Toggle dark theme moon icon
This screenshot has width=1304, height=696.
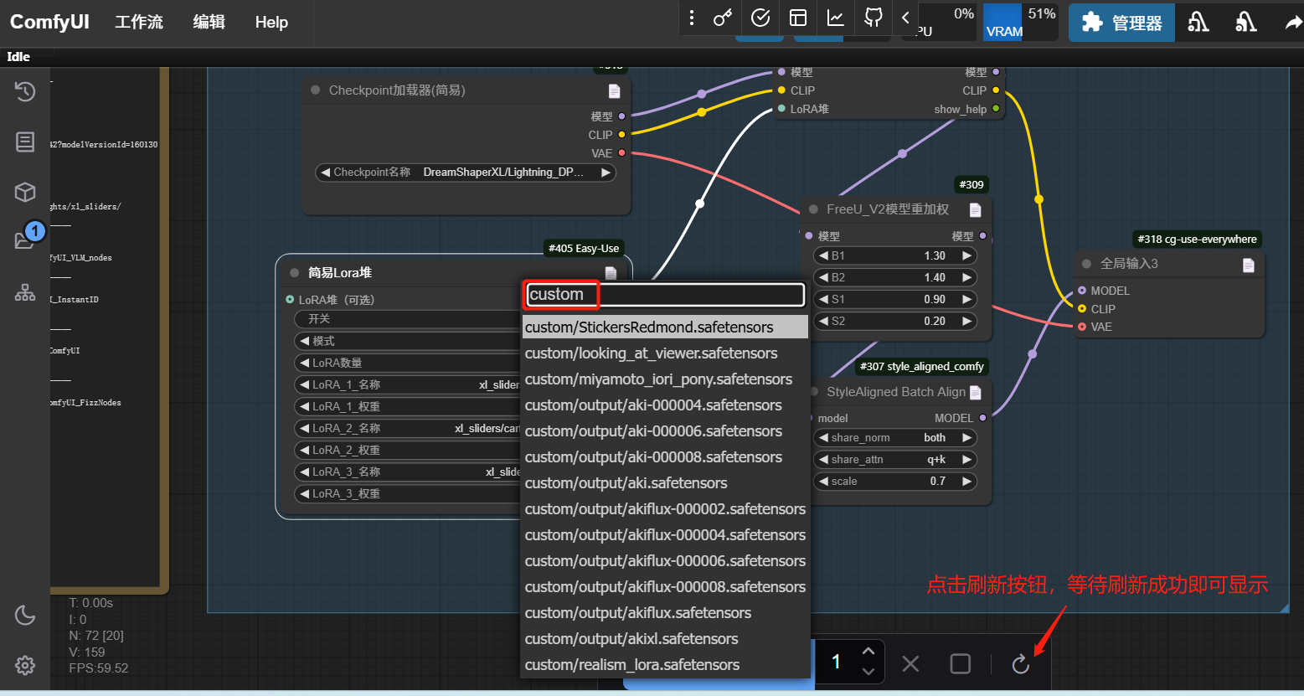tap(25, 616)
